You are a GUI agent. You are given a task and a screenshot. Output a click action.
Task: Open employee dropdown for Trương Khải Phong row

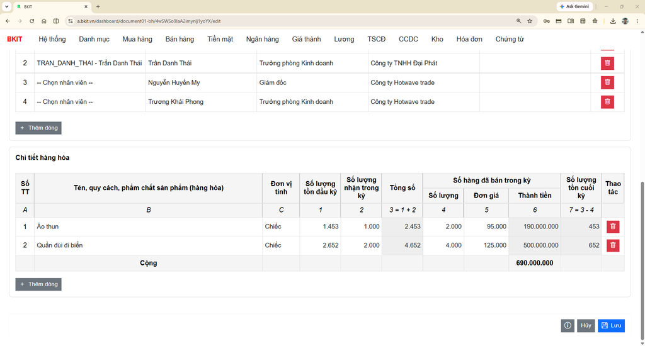coord(89,102)
